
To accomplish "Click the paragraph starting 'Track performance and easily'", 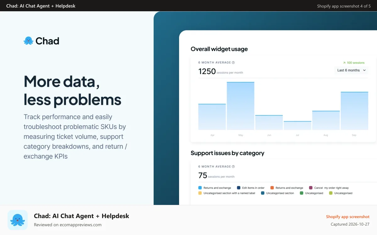I will (75, 136).
